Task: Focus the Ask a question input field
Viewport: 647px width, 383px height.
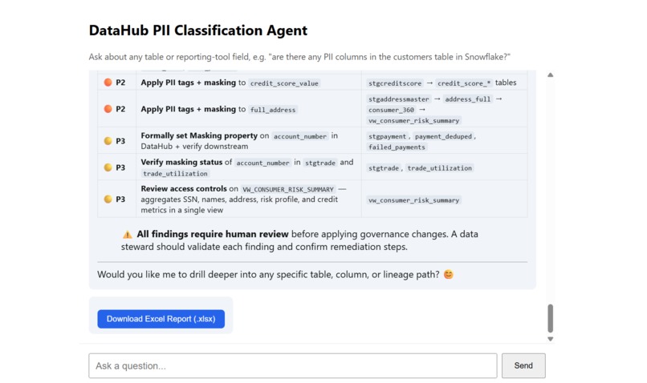Action: (293, 365)
